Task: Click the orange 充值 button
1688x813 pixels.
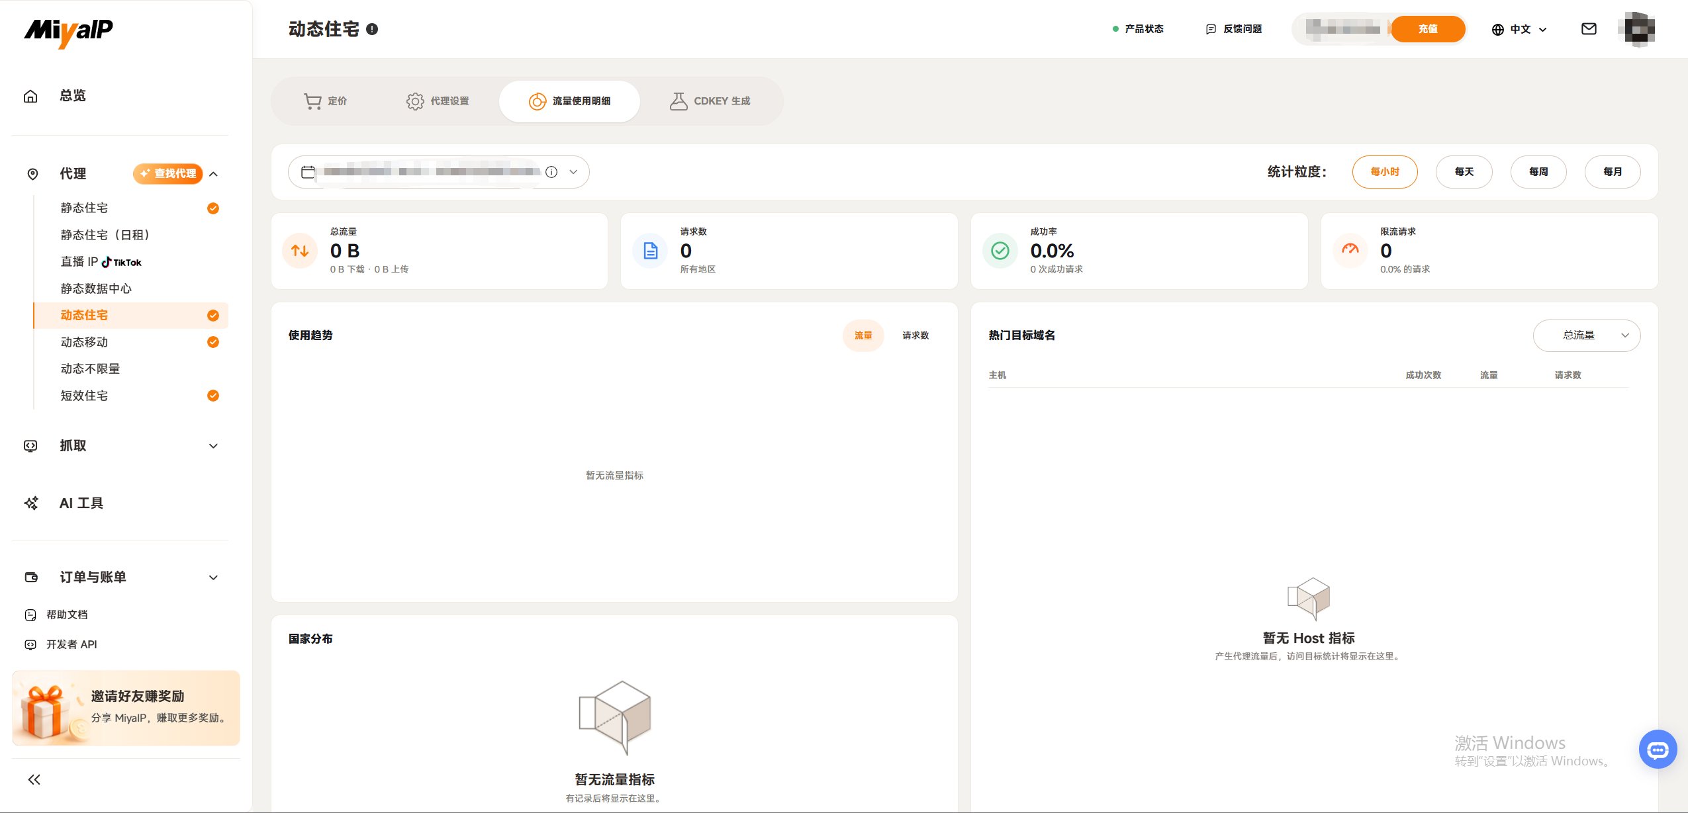Action: point(1428,29)
